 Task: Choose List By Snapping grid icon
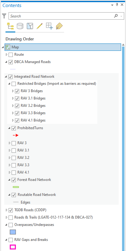[x=49, y=26]
